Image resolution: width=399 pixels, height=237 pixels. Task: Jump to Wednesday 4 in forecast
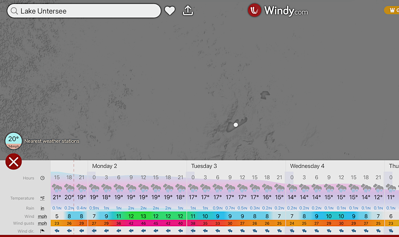(307, 166)
